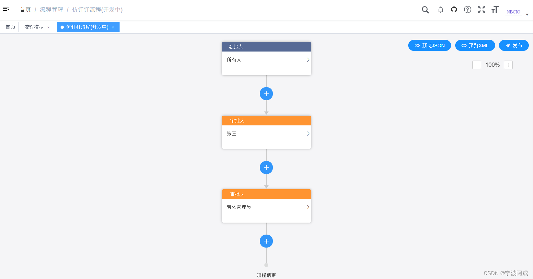Viewport: 533px width, 279px height.
Task: Collapse the sidebar with the hamburger icon
Action: click(x=6, y=9)
